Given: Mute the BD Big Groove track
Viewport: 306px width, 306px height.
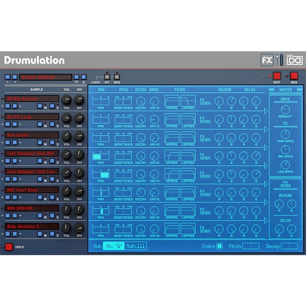Looking at the screenshot, I should (x=40, y=106).
